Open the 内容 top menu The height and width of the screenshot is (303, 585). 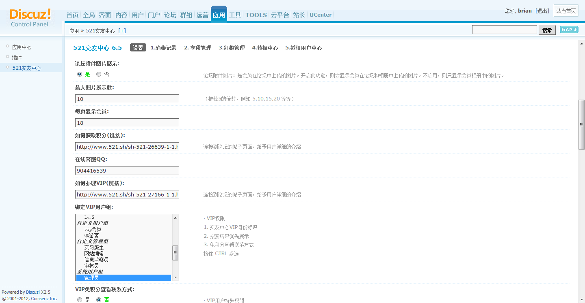coord(121,15)
